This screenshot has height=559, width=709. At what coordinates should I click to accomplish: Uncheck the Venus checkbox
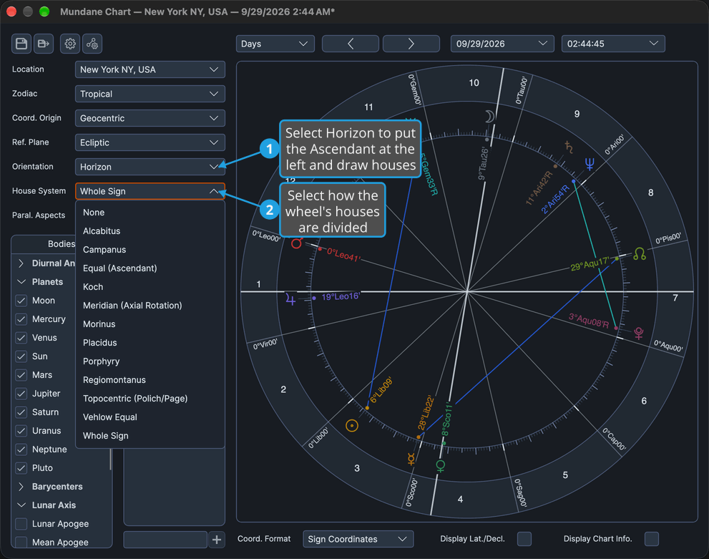(x=21, y=338)
